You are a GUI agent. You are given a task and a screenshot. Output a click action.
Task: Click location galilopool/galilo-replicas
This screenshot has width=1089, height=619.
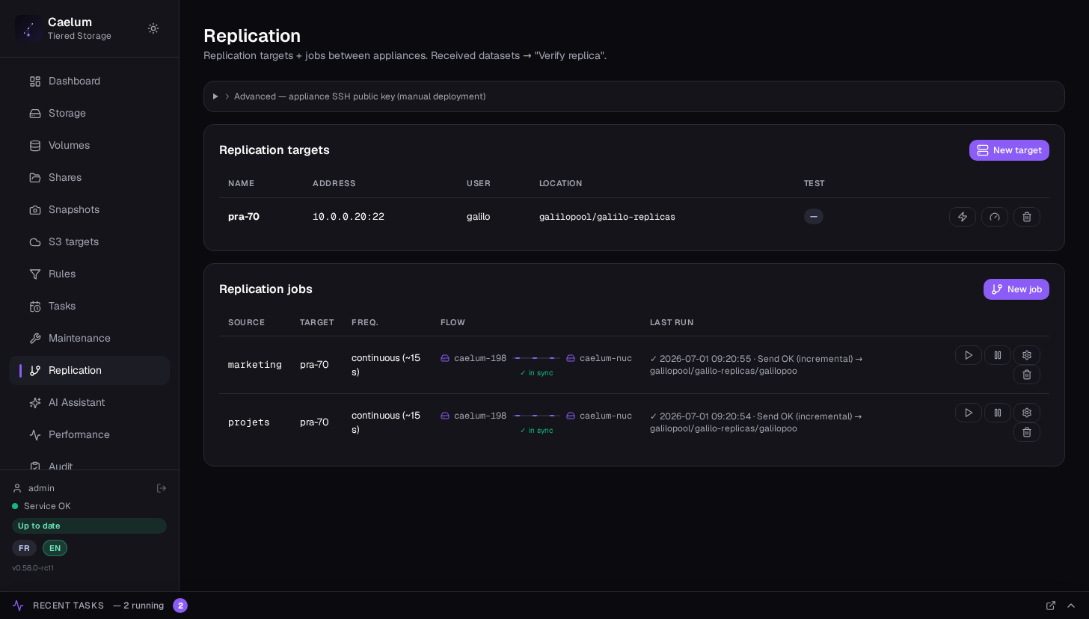(x=607, y=217)
